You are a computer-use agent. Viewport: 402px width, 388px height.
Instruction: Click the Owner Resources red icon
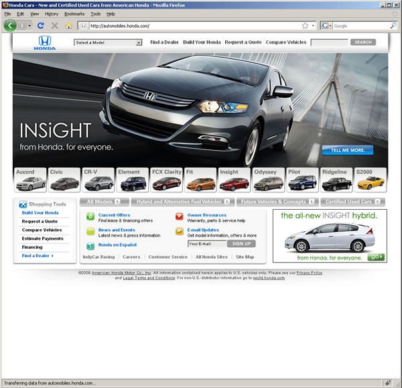(180, 216)
